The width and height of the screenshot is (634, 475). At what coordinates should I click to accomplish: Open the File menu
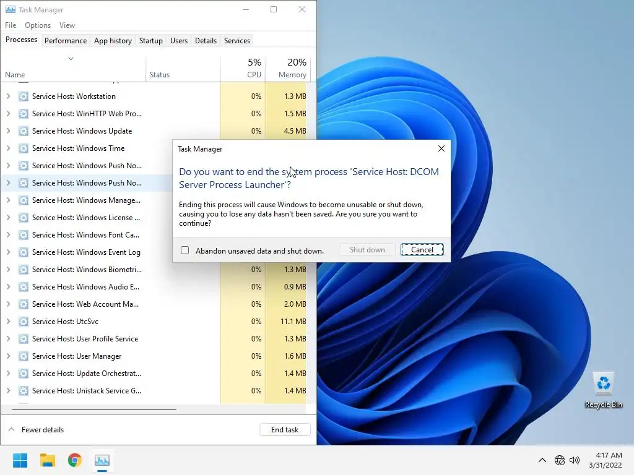(x=11, y=25)
